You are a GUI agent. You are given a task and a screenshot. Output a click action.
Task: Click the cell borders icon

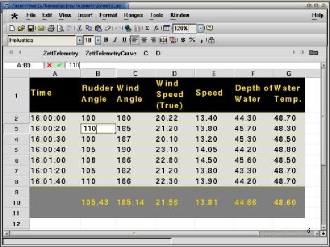click(x=163, y=40)
